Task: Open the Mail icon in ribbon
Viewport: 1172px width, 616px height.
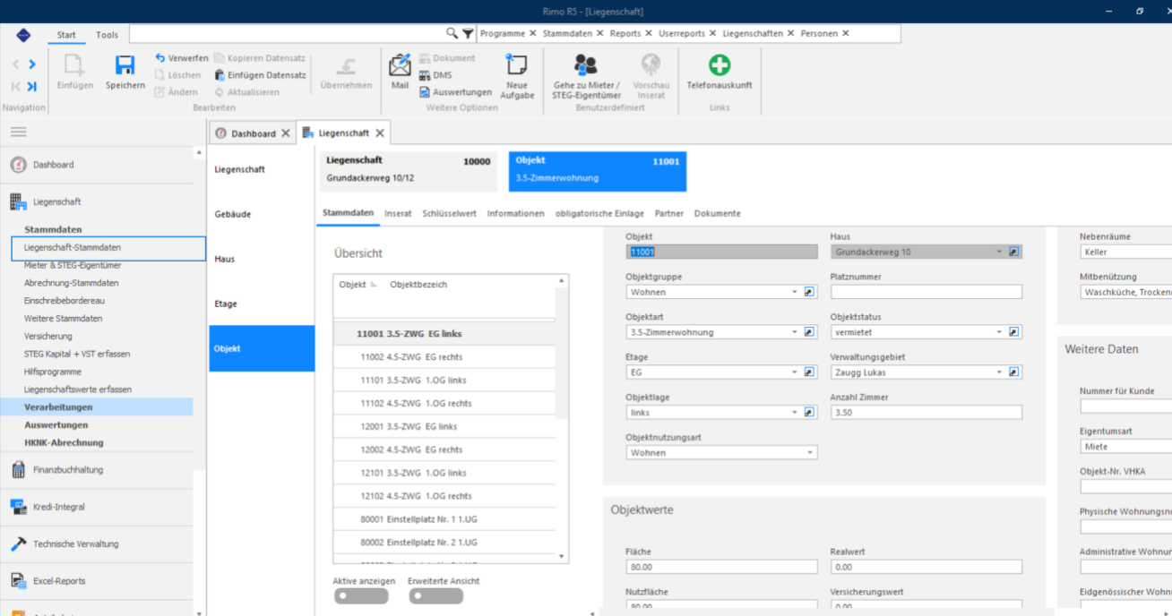Action: pos(400,65)
